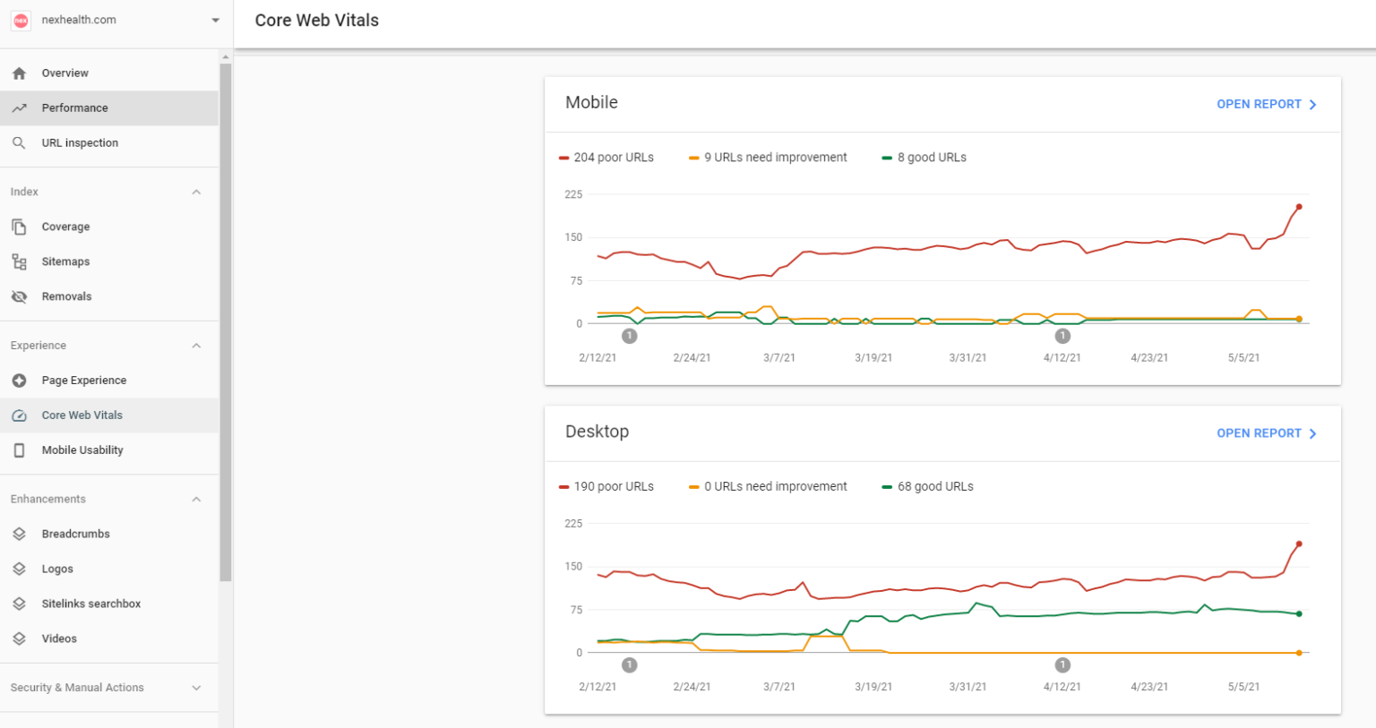Open the Page Experience report
The image size is (1376, 728).
tap(19, 380)
